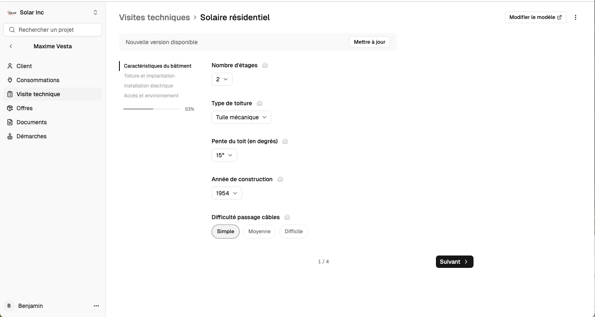Expand the Type de toiture dropdown
The height and width of the screenshot is (317, 595).
[241, 117]
